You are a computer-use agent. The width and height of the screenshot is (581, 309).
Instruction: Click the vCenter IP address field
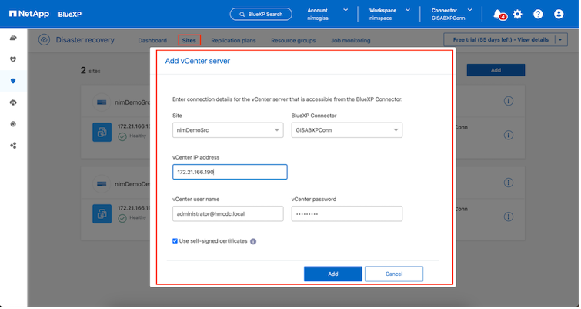tap(230, 172)
